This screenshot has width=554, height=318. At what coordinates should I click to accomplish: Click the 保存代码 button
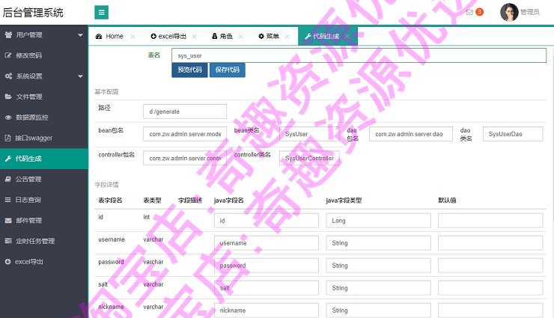click(228, 70)
